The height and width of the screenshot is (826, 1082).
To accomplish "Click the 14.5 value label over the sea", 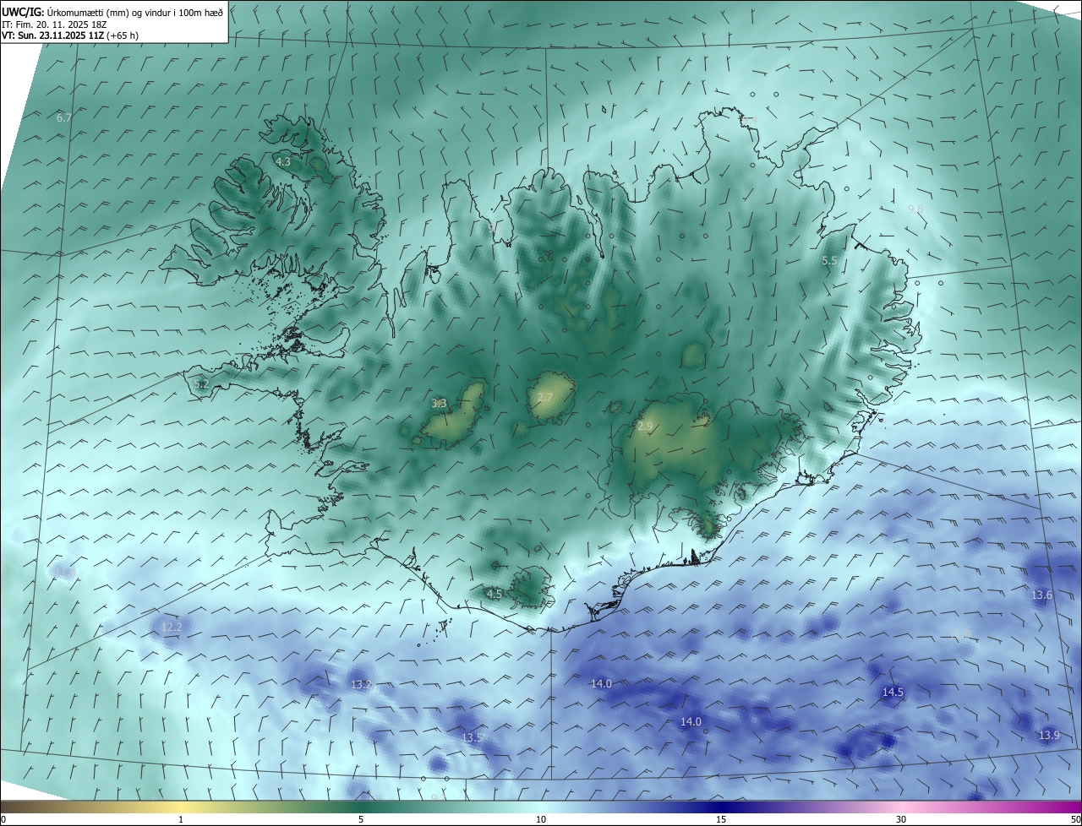I will coord(893,692).
